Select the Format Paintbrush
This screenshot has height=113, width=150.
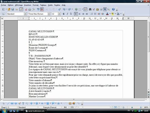(59, 9)
